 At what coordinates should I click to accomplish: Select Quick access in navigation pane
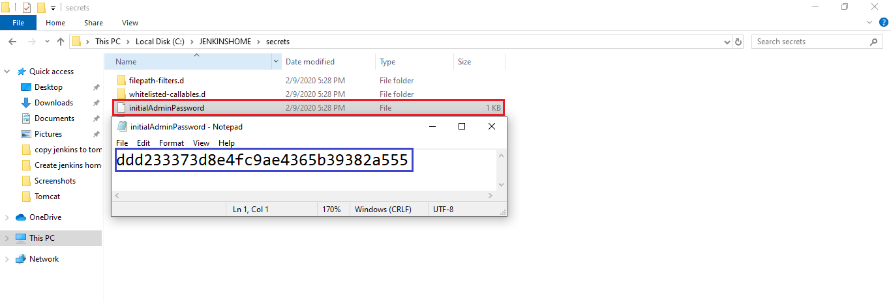click(52, 72)
